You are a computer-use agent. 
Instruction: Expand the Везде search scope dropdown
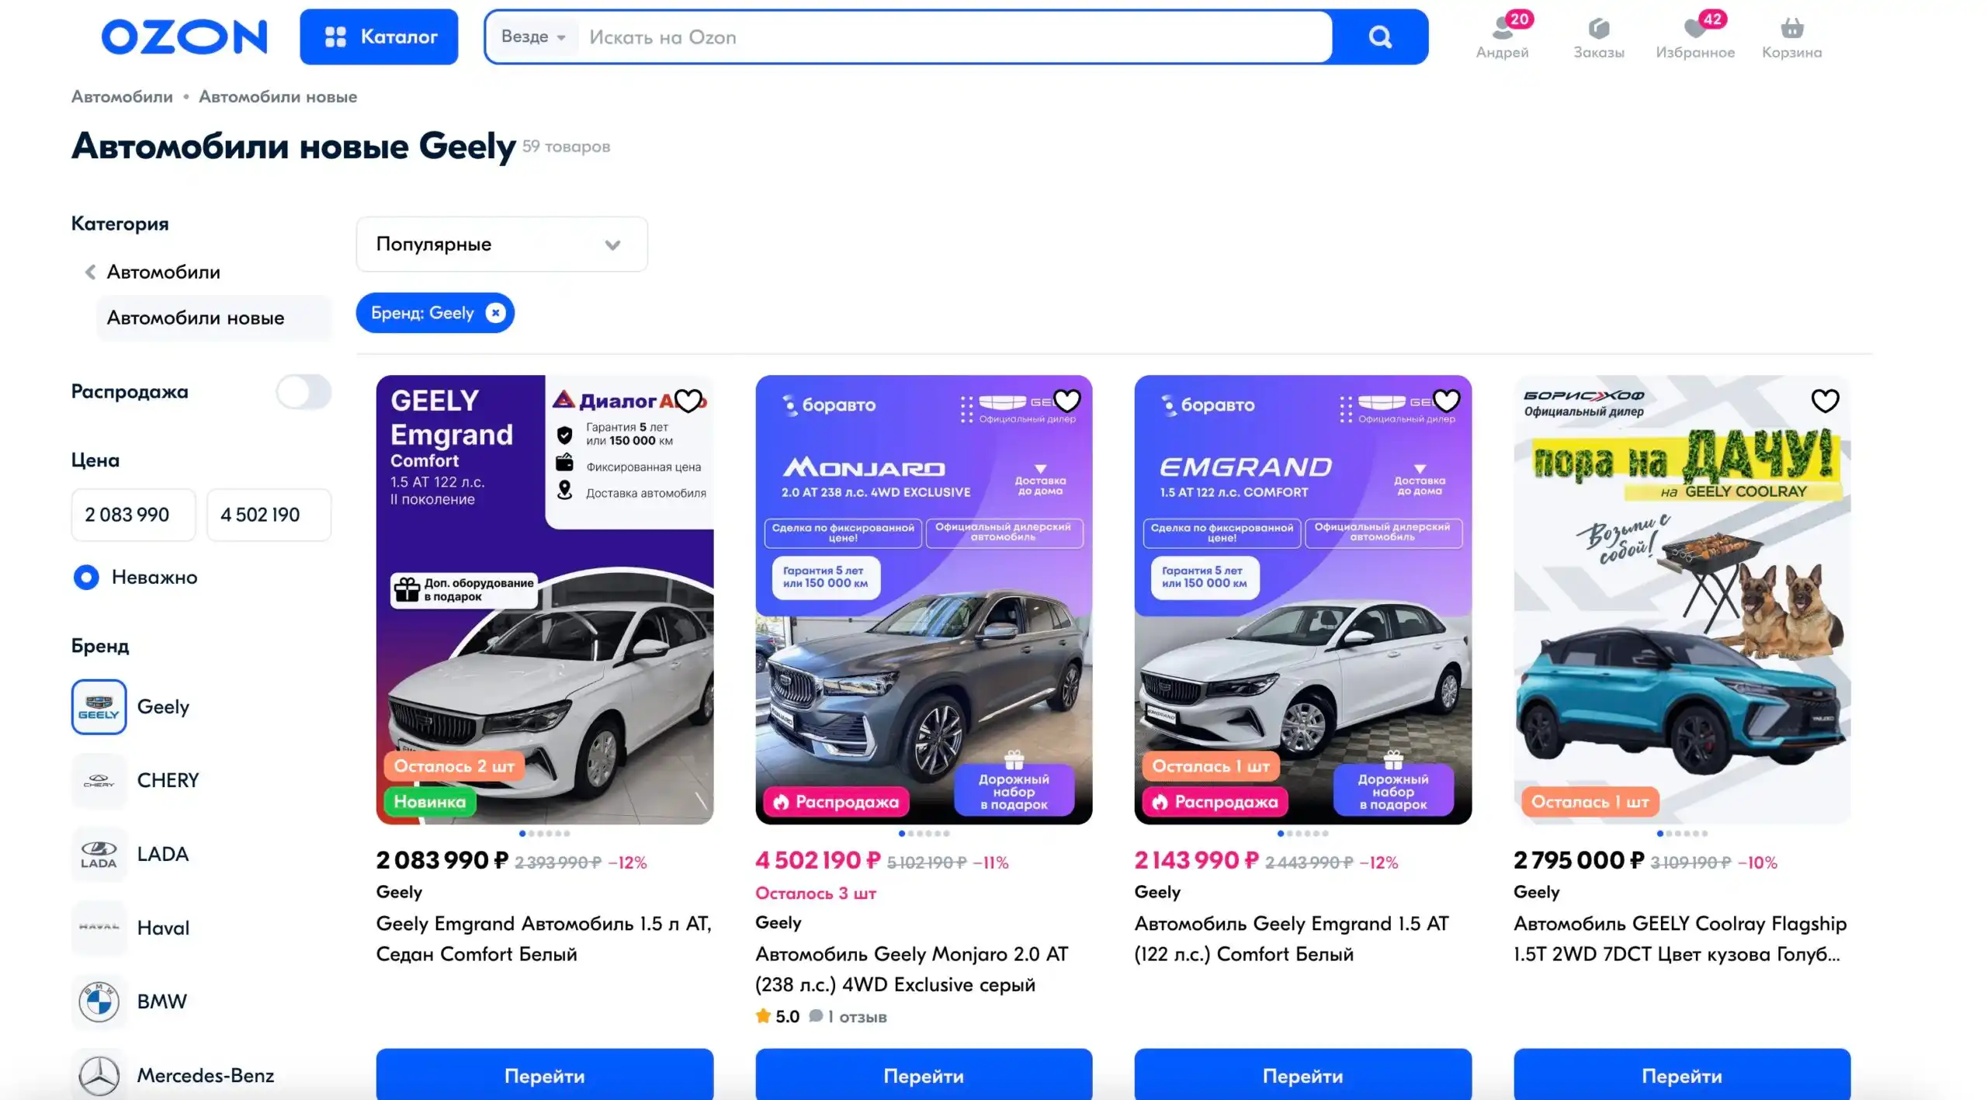[533, 36]
